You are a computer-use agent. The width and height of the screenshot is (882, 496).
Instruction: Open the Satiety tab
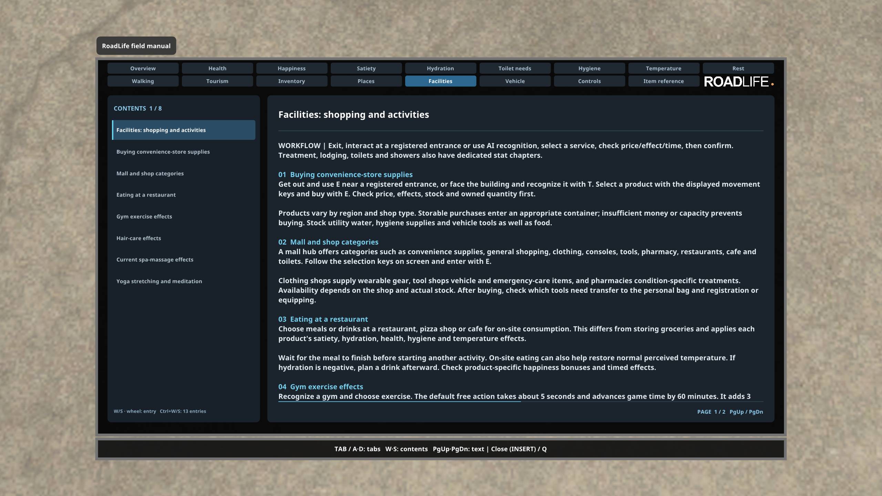coord(366,68)
